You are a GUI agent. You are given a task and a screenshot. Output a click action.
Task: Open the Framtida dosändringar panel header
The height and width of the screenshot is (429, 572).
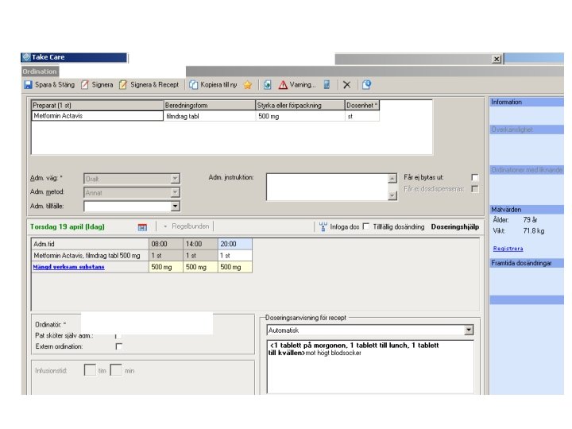pyautogui.click(x=527, y=263)
